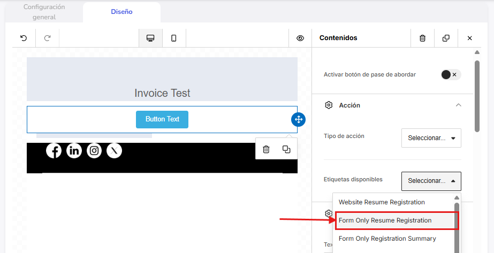494x253 pixels.
Task: Click the undo arrow icon
Action: [x=24, y=38]
